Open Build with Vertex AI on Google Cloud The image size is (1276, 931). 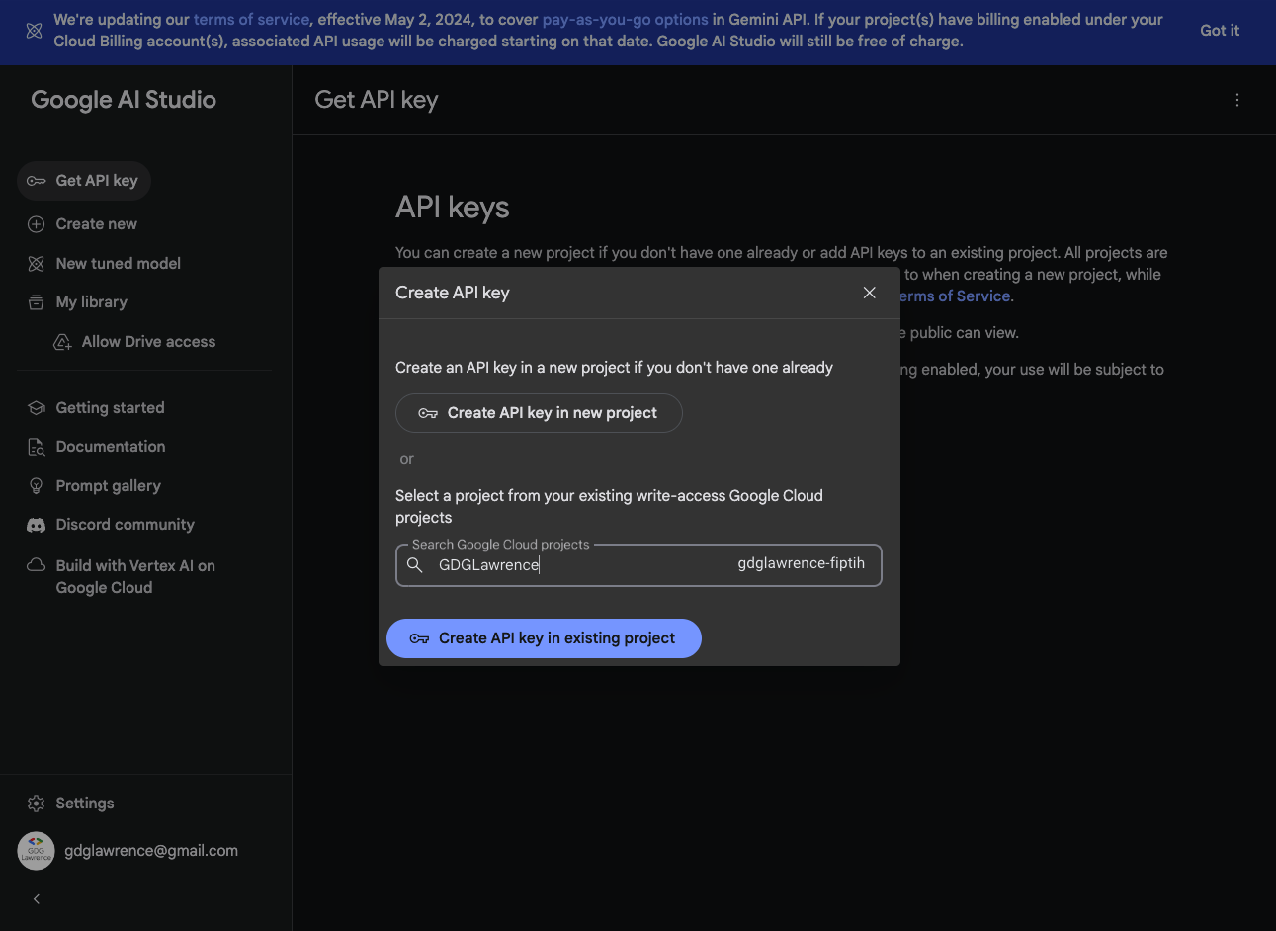tap(134, 577)
